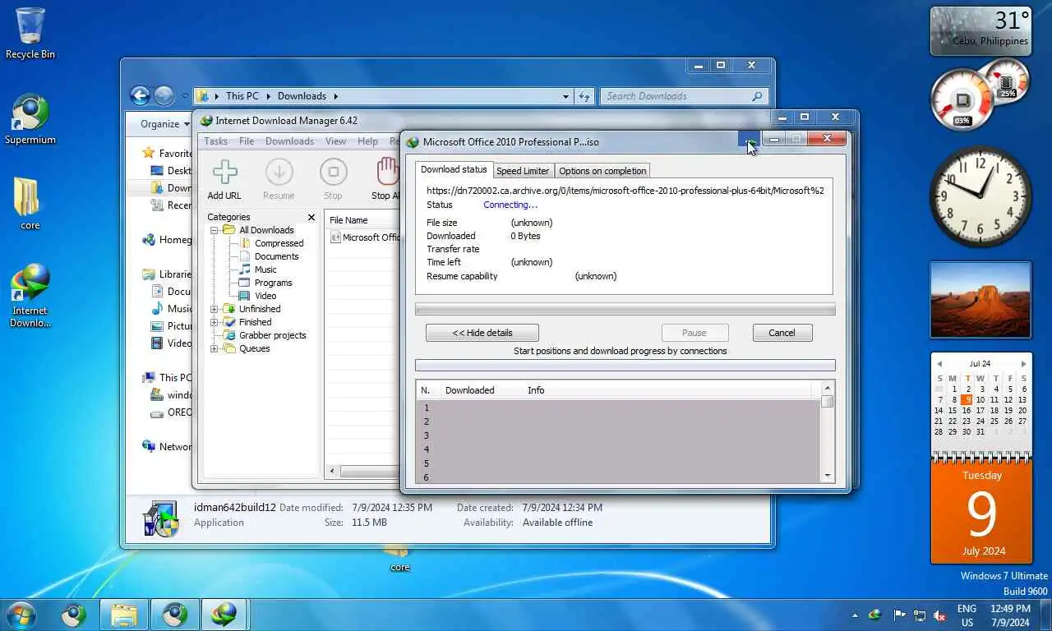Viewport: 1052px width, 631px height.
Task: Click the connections list vertical scrollbar
Action: coord(828,431)
